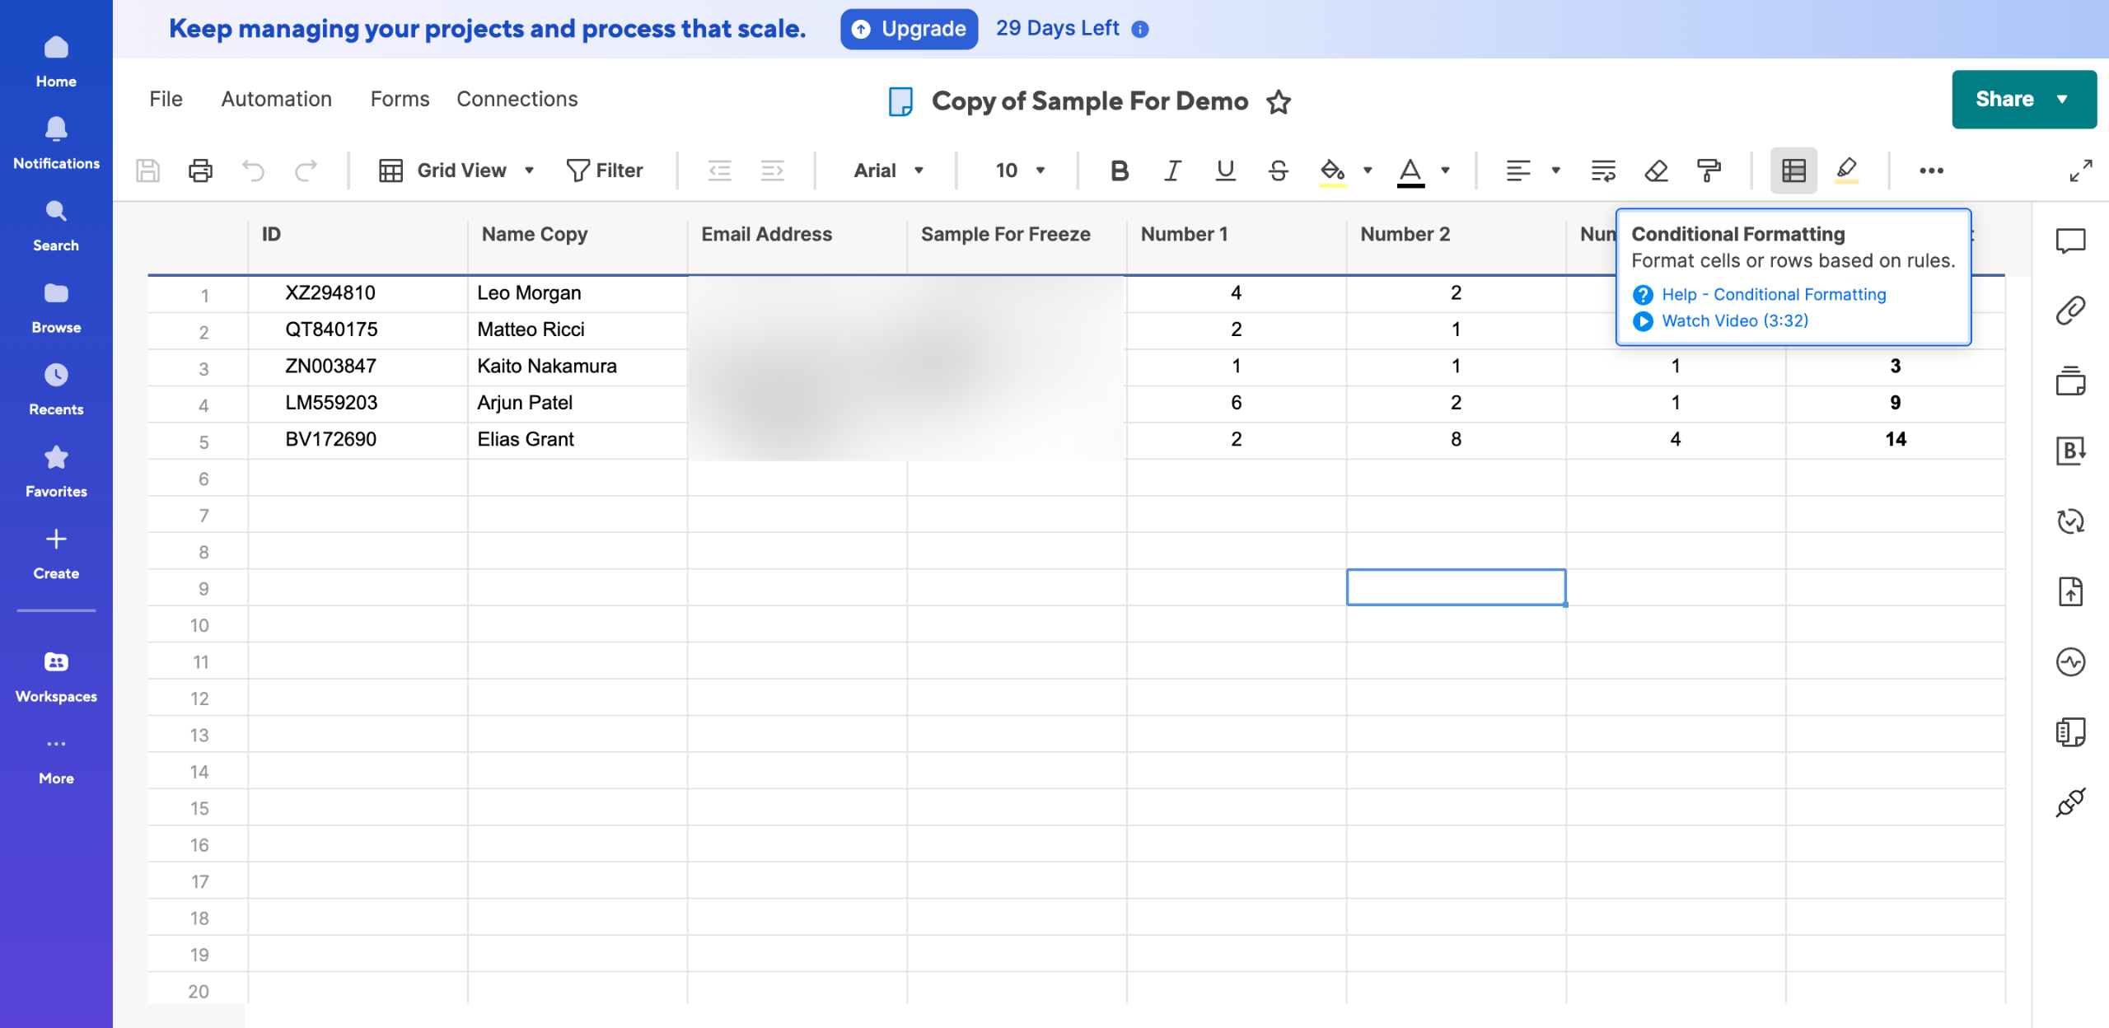
Task: Click the Outdent icon
Action: click(720, 171)
